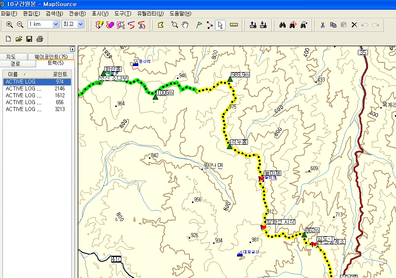Open the 표시(V) menu

pyautogui.click(x=100, y=14)
